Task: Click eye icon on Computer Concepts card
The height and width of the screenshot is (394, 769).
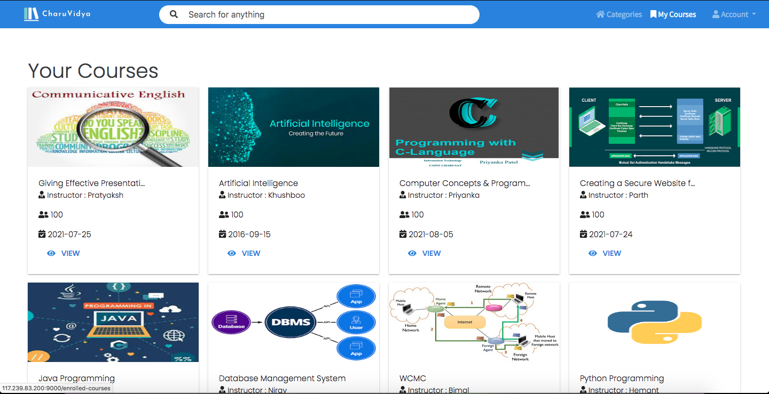Action: (412, 253)
